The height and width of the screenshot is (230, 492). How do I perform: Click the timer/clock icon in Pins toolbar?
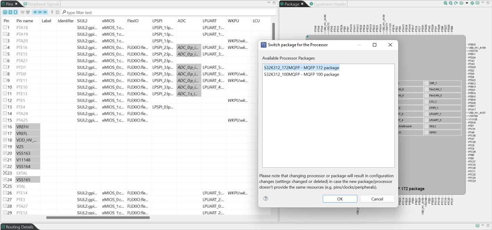(x=58, y=12)
